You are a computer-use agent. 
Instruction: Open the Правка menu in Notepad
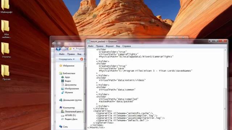tap(100, 46)
